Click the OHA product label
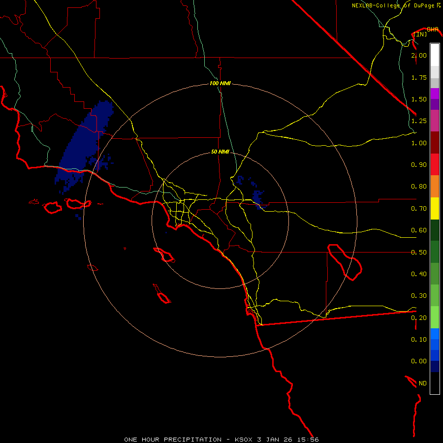 [432, 29]
